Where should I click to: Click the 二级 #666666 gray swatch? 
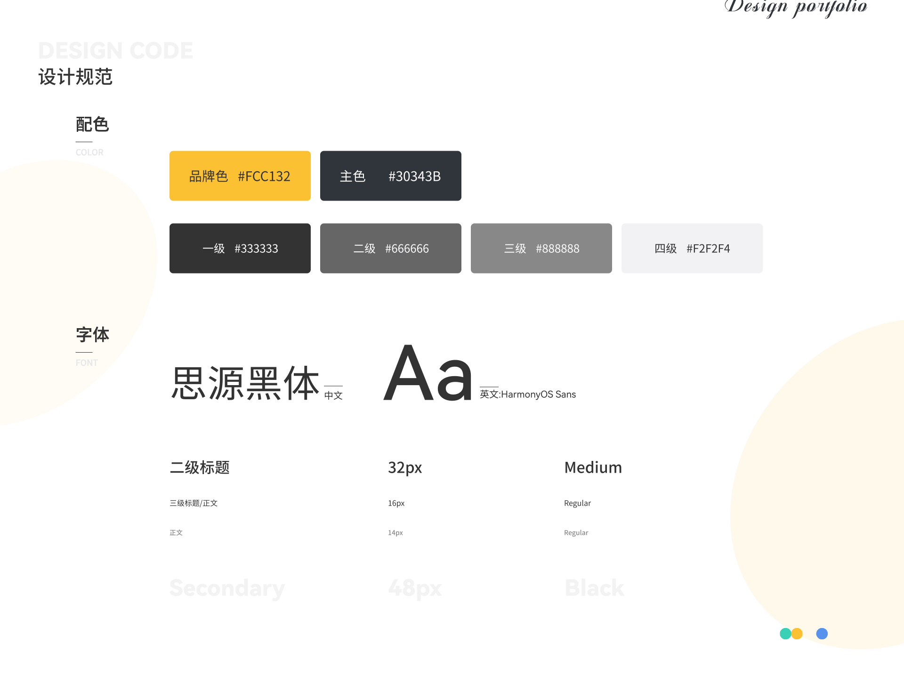pos(390,248)
